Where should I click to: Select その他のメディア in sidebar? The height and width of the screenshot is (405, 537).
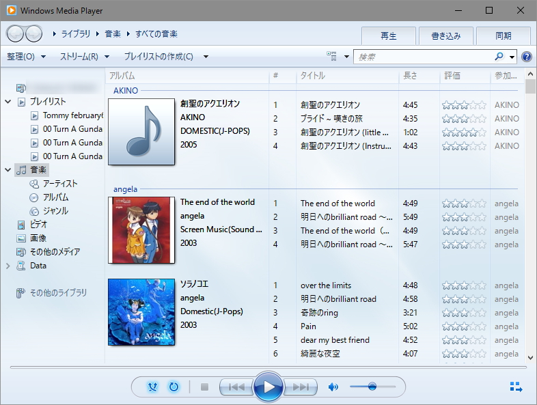(55, 252)
